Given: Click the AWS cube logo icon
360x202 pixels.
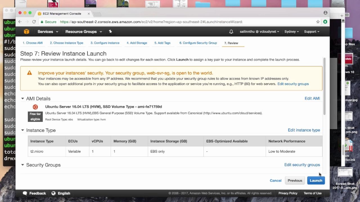Looking at the screenshot, I should pyautogui.click(x=26, y=32).
